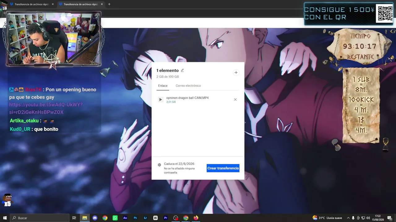This screenshot has width=396, height=222.
Task: Click the '1 elemento' transfer title
Action: pyautogui.click(x=167, y=70)
